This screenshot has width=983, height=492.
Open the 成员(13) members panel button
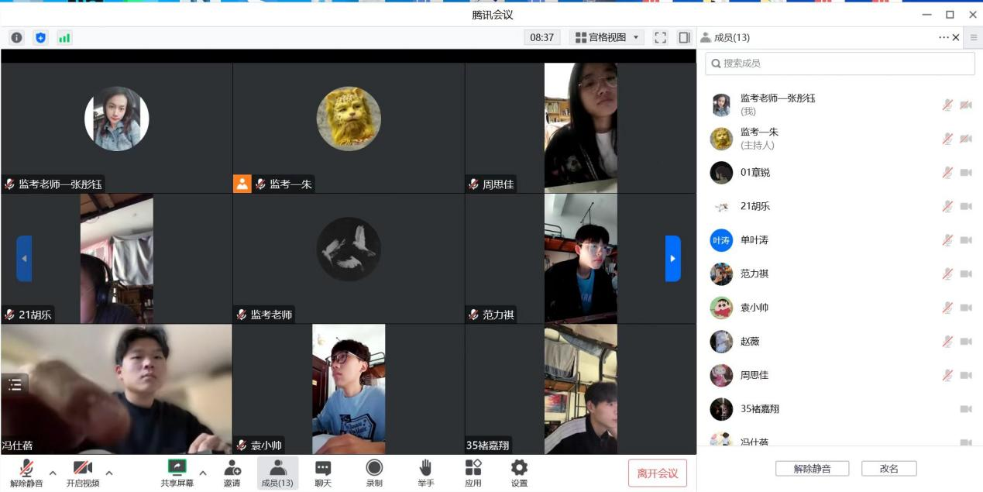(x=277, y=473)
